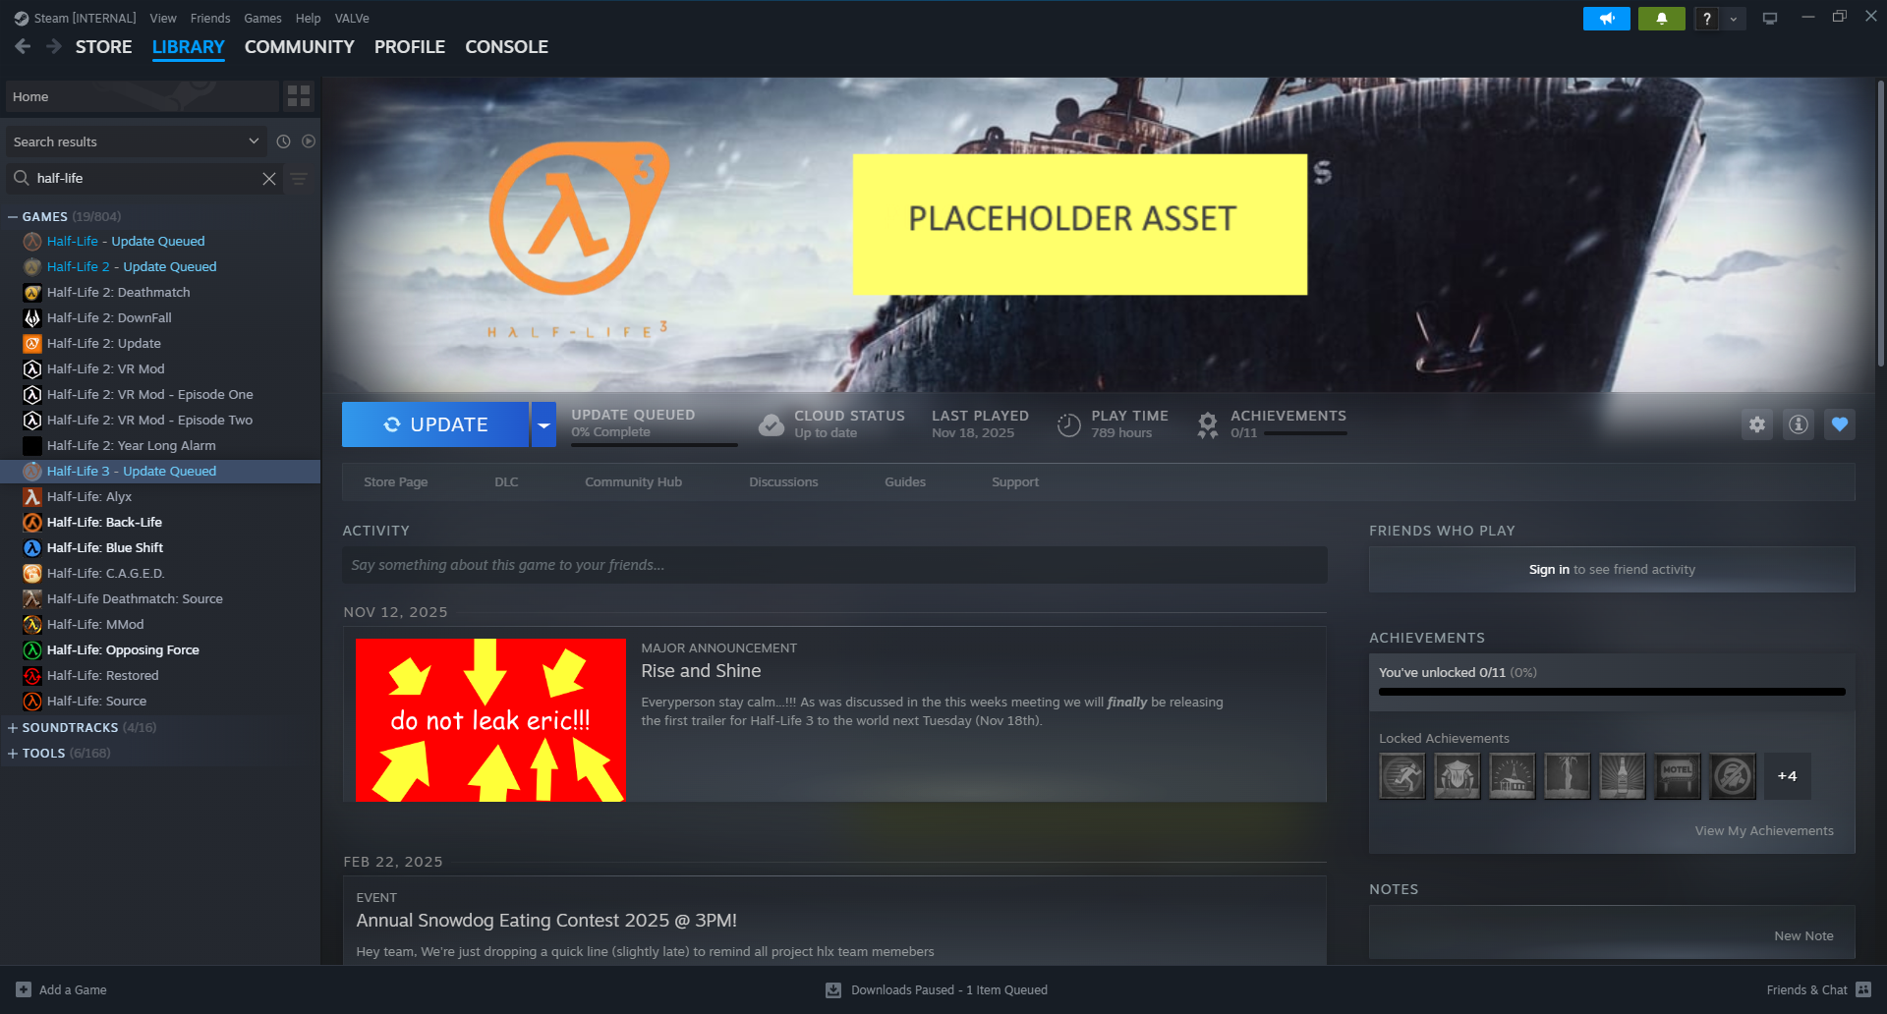Toggle the ready-to-play filter icon

309,141
